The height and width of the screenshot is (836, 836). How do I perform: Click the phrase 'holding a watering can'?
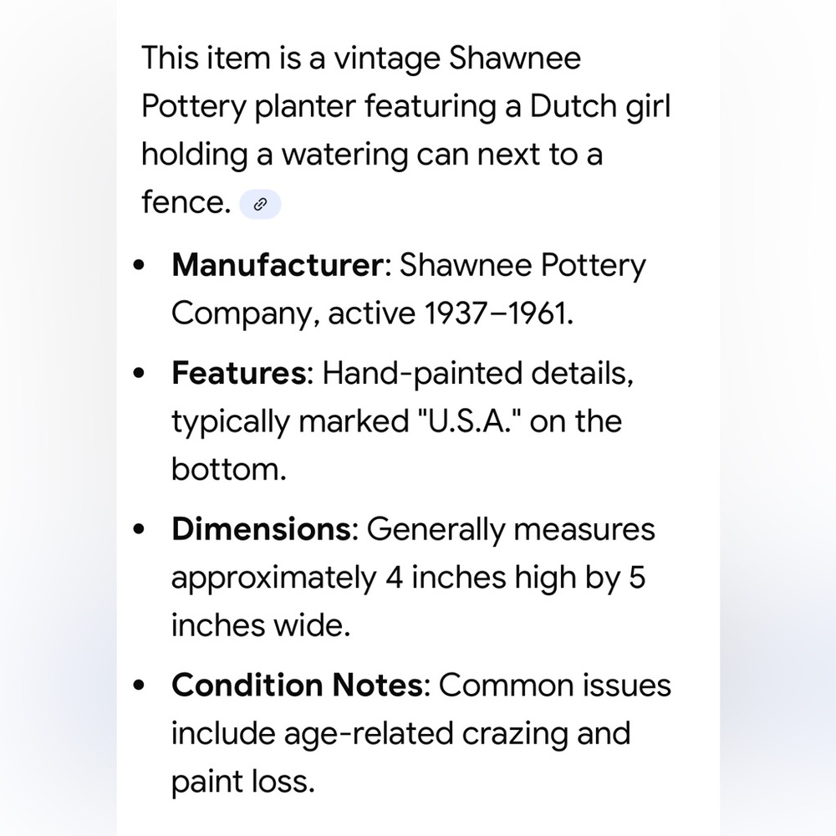pos(304,155)
